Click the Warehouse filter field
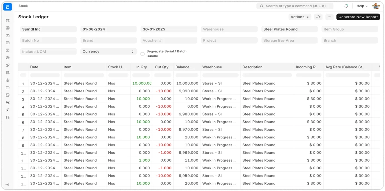Screen dimensions: 385x191 pos(229,29)
